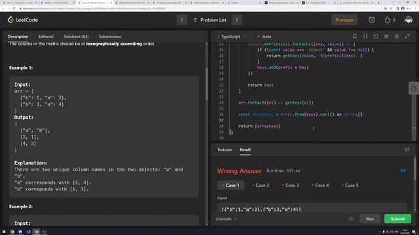Screen dimensions: 419x235
Task: Open editor settings gear icon
Action: point(397,37)
